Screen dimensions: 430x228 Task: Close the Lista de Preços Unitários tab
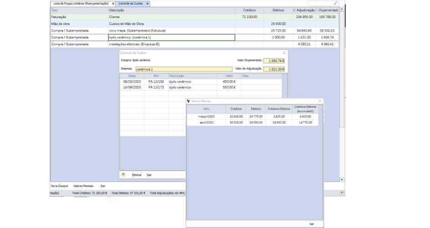coord(113,4)
